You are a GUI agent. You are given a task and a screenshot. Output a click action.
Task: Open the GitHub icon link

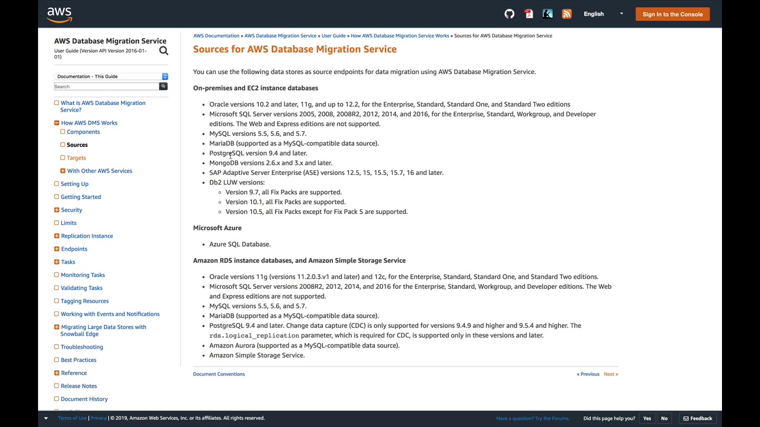[509, 14]
